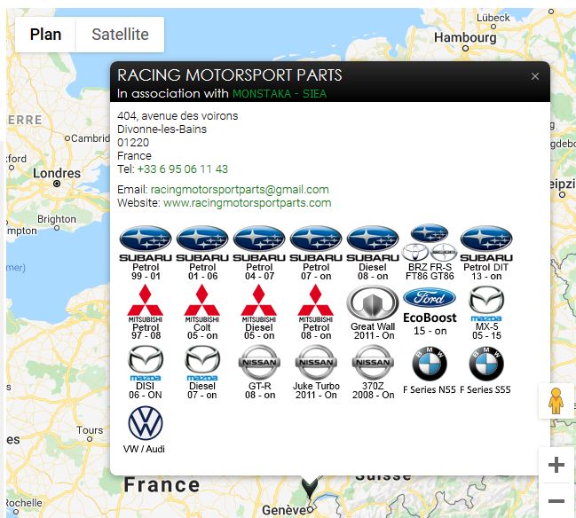The width and height of the screenshot is (576, 518).
Task: Close the Racing Motorsport Parts info window
Action: [535, 76]
